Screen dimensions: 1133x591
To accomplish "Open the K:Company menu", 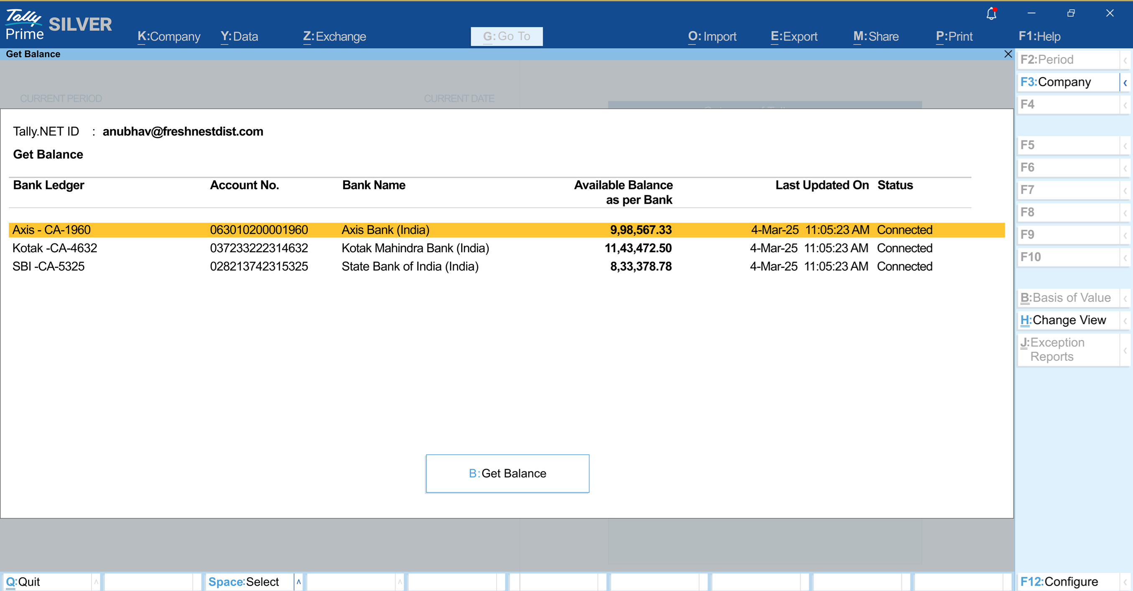I will [x=168, y=36].
